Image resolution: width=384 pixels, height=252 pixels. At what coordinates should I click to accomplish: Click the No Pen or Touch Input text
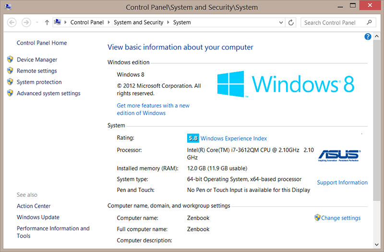(249, 190)
